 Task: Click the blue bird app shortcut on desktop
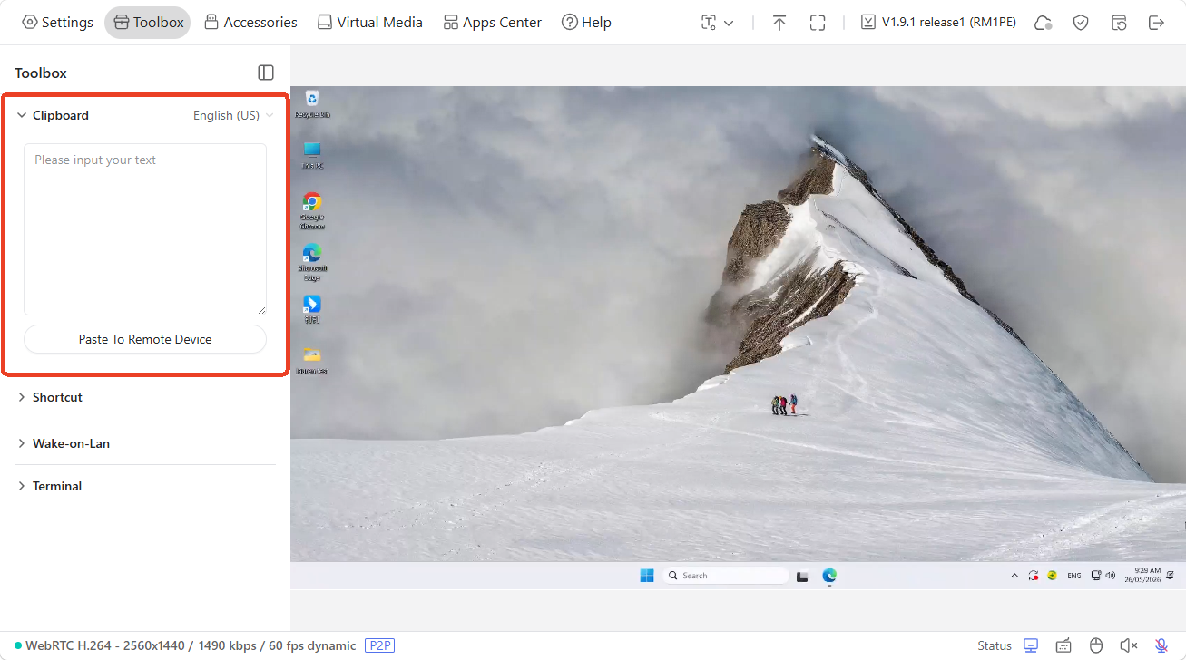[312, 308]
